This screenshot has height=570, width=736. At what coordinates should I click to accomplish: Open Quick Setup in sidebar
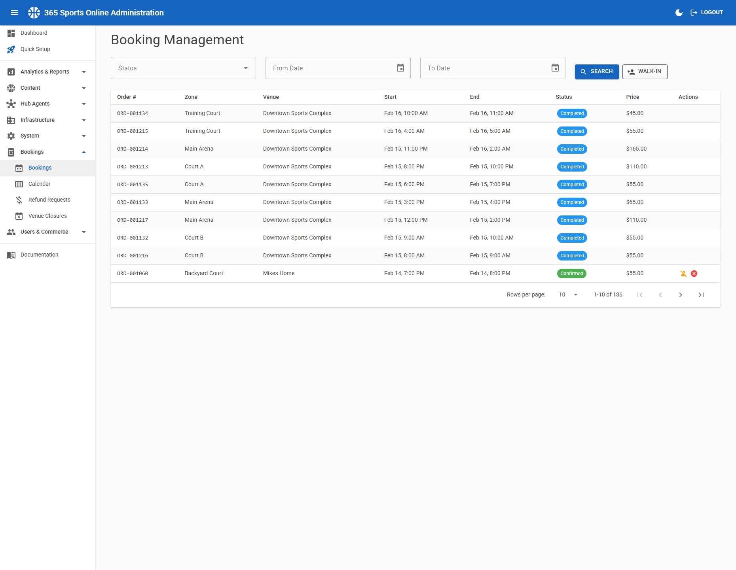pyautogui.click(x=47, y=49)
